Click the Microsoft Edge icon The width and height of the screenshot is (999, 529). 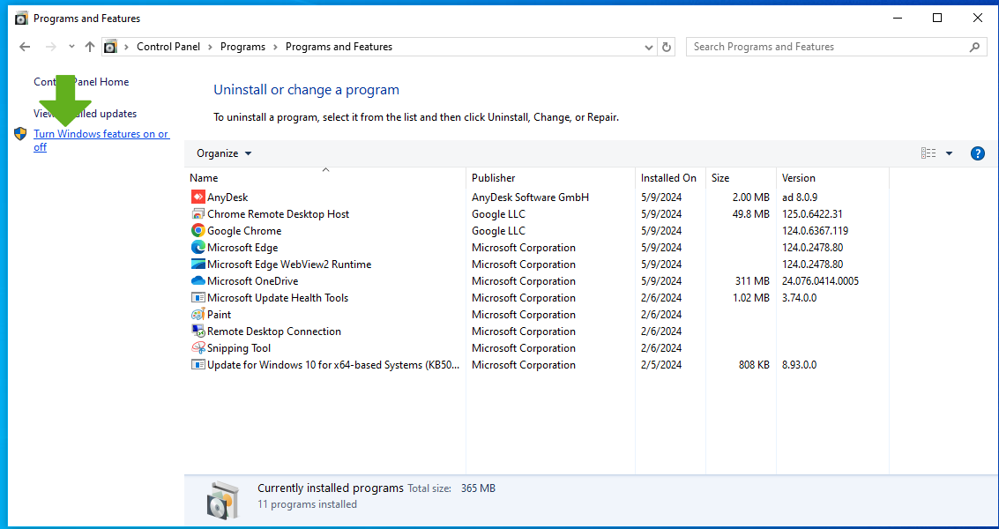point(198,248)
